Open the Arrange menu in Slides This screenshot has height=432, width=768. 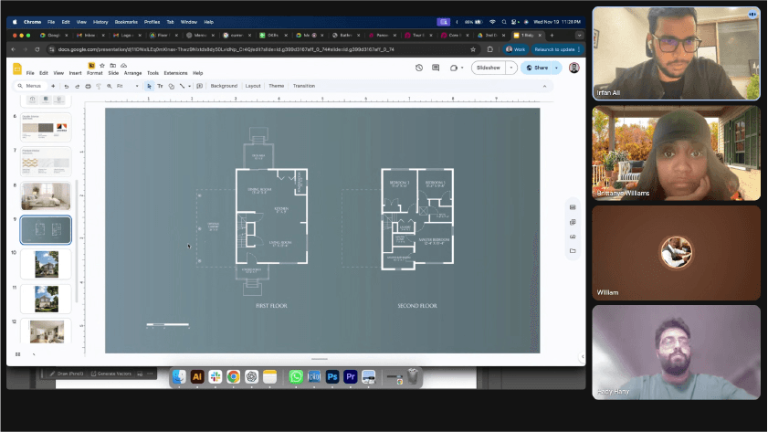click(132, 73)
